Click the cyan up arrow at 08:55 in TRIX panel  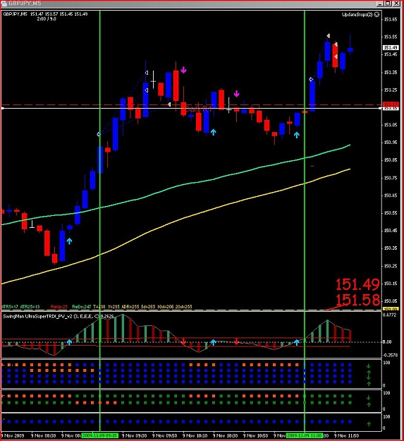coord(69,342)
